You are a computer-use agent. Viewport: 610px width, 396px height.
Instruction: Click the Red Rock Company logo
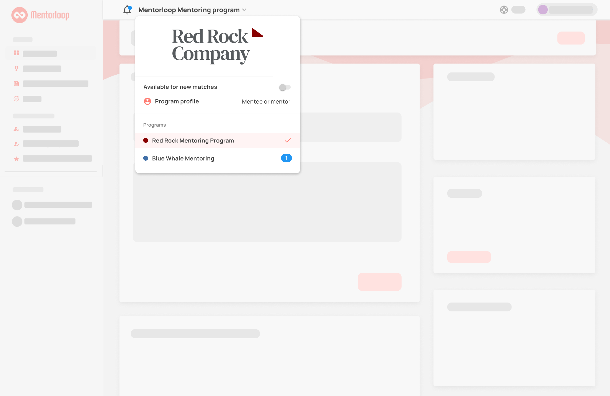217,46
